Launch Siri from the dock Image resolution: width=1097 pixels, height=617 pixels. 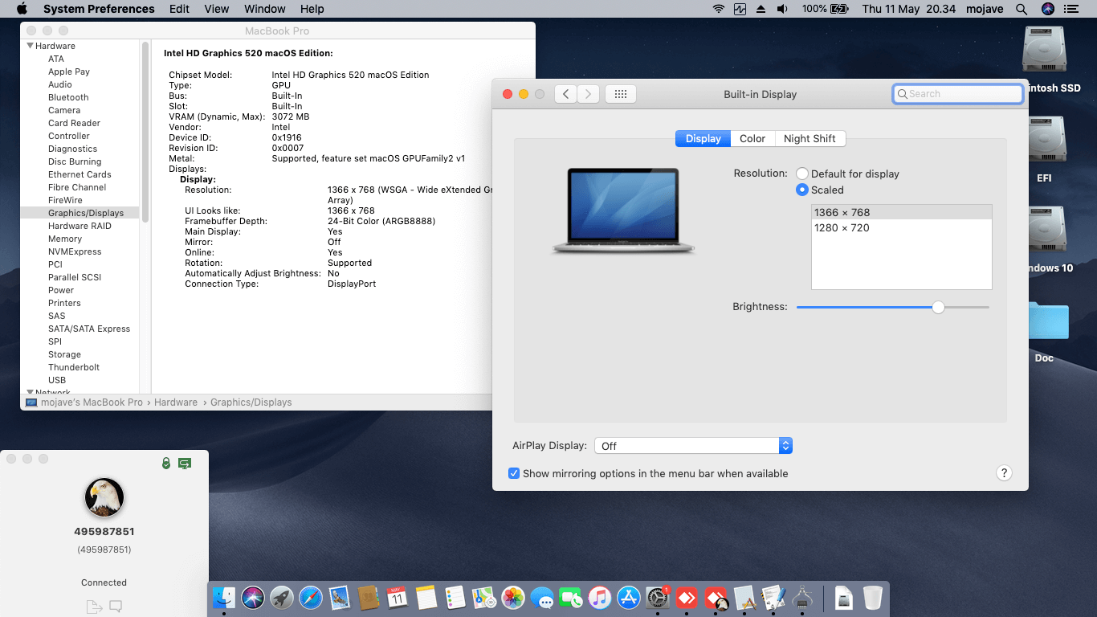(253, 598)
